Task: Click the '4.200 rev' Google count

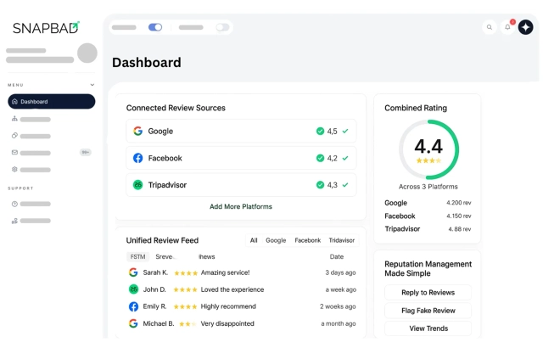Action: click(458, 203)
